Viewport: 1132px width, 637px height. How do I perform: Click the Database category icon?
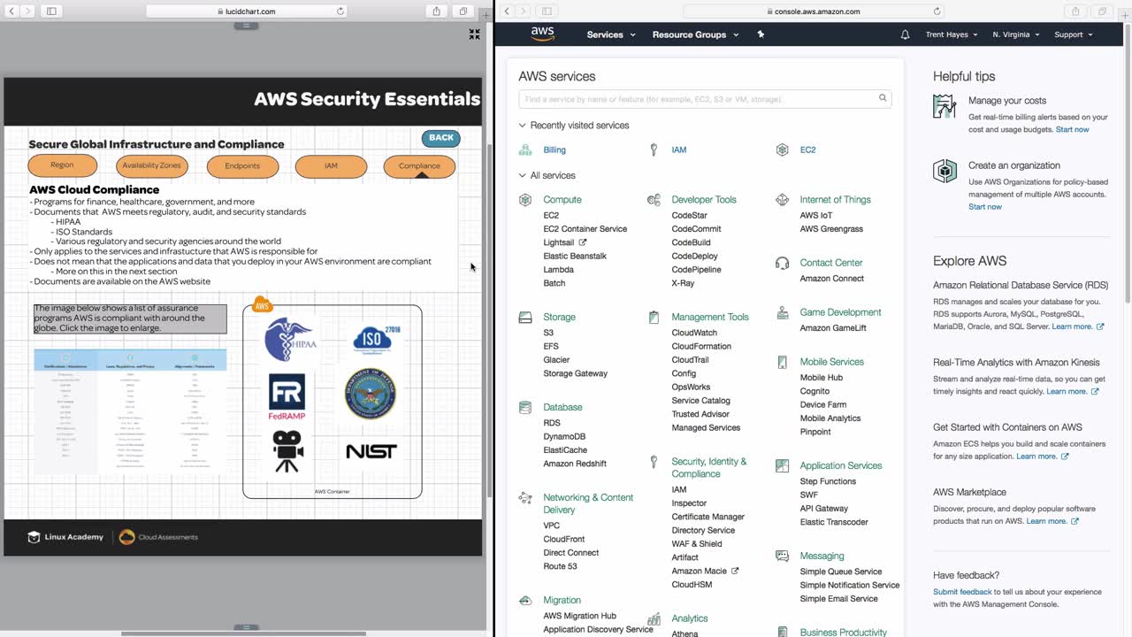[525, 407]
